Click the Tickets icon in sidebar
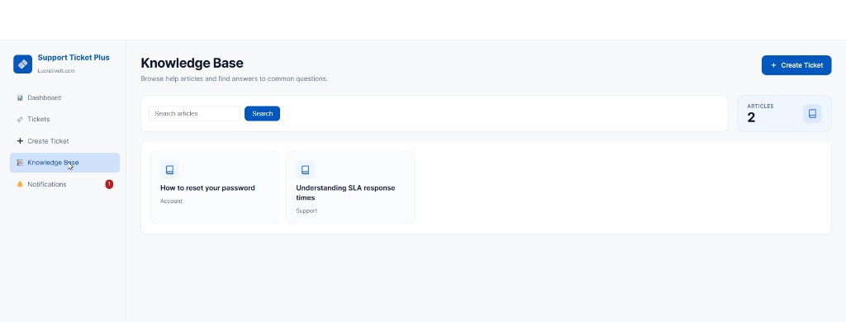This screenshot has height=322, width=846. pyautogui.click(x=20, y=119)
